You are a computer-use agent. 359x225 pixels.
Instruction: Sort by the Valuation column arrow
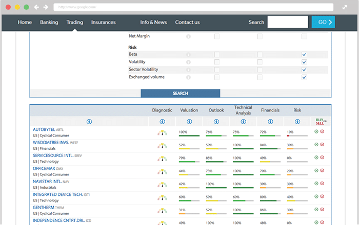[189, 122]
